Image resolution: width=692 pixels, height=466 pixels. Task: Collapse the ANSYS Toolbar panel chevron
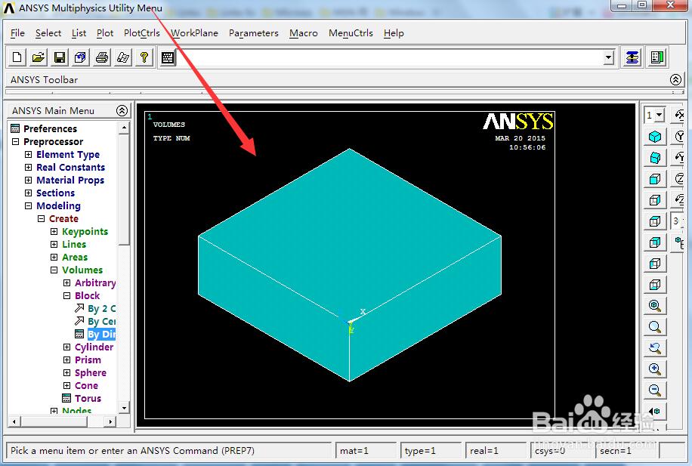tap(675, 79)
